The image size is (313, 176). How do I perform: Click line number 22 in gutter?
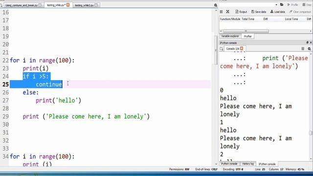pos(5,60)
